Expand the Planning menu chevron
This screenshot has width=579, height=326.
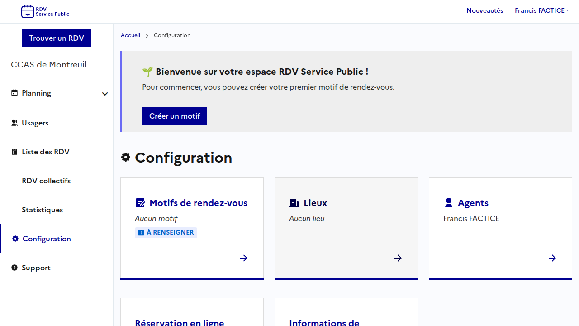pos(105,94)
